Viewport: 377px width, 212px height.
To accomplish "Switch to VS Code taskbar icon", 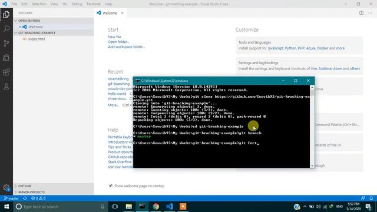I will point(169,207).
